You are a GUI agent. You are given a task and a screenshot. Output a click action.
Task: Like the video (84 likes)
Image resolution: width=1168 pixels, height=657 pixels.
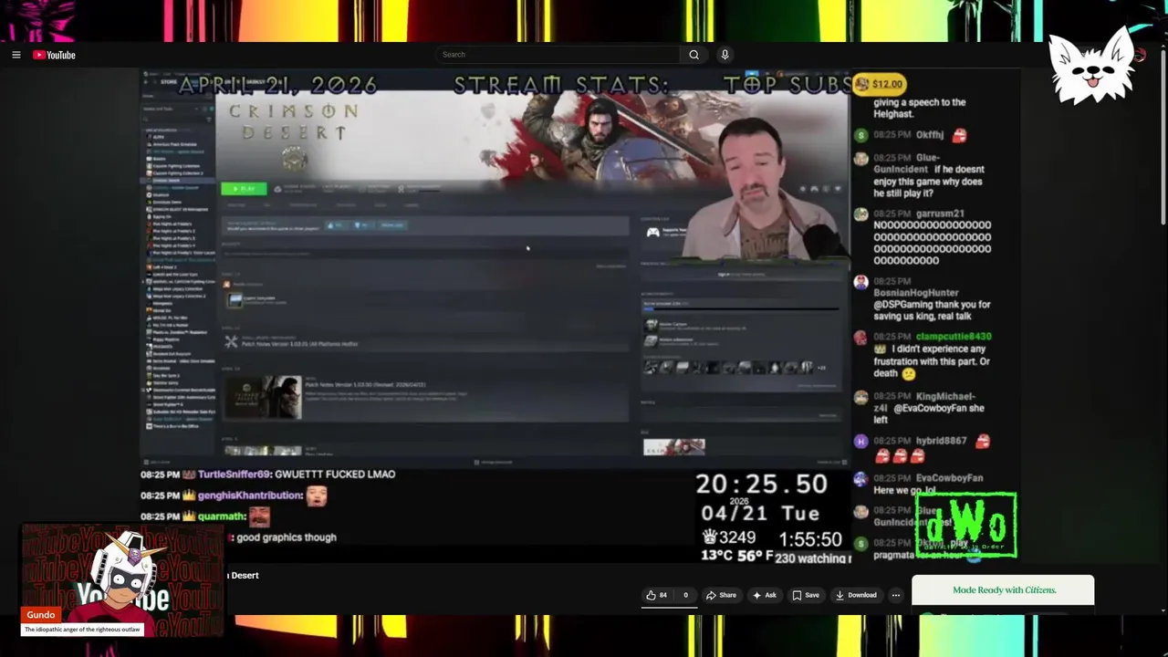(657, 595)
